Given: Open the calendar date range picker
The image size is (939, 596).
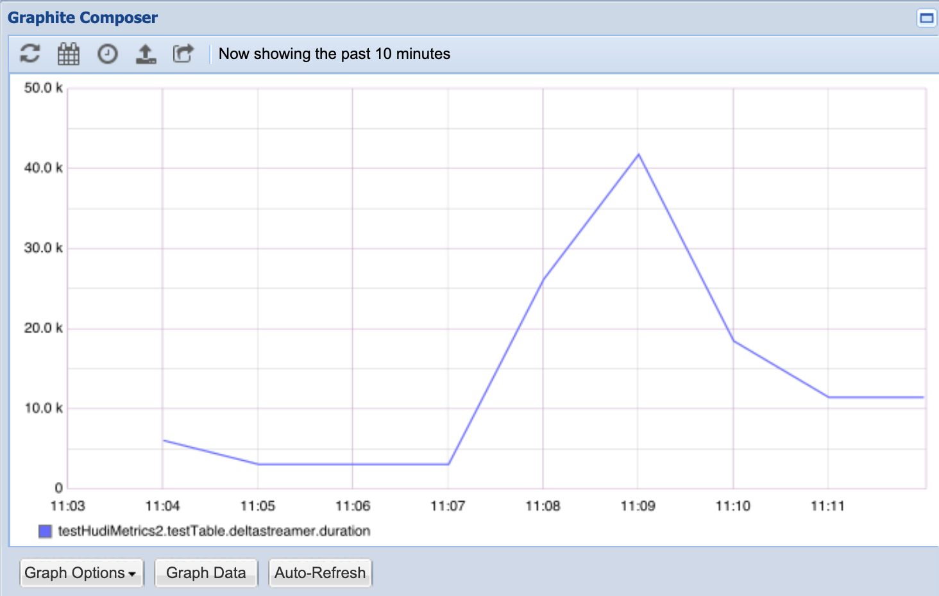Looking at the screenshot, I should click(x=69, y=54).
